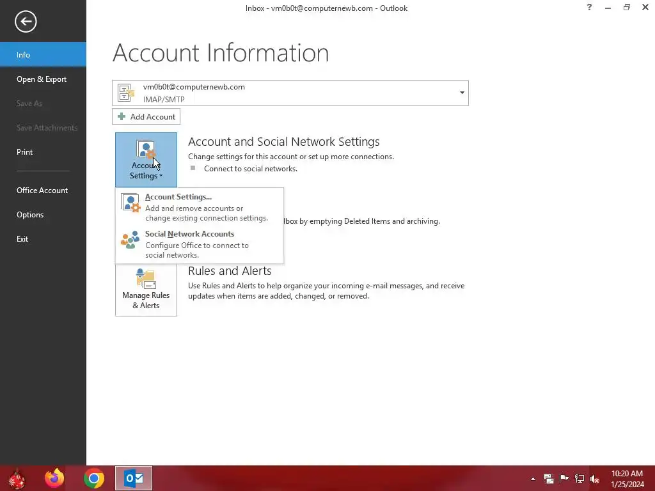This screenshot has width=655, height=491.
Task: Click the drive-like tray icon beside the arrow
Action: [x=548, y=479]
